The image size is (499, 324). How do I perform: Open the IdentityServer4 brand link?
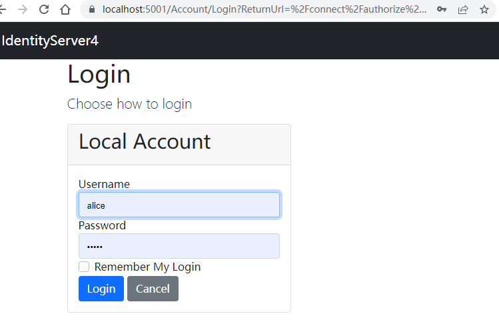[x=50, y=41]
